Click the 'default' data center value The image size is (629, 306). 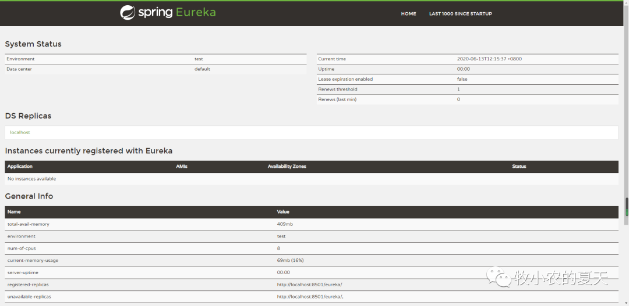click(x=202, y=69)
